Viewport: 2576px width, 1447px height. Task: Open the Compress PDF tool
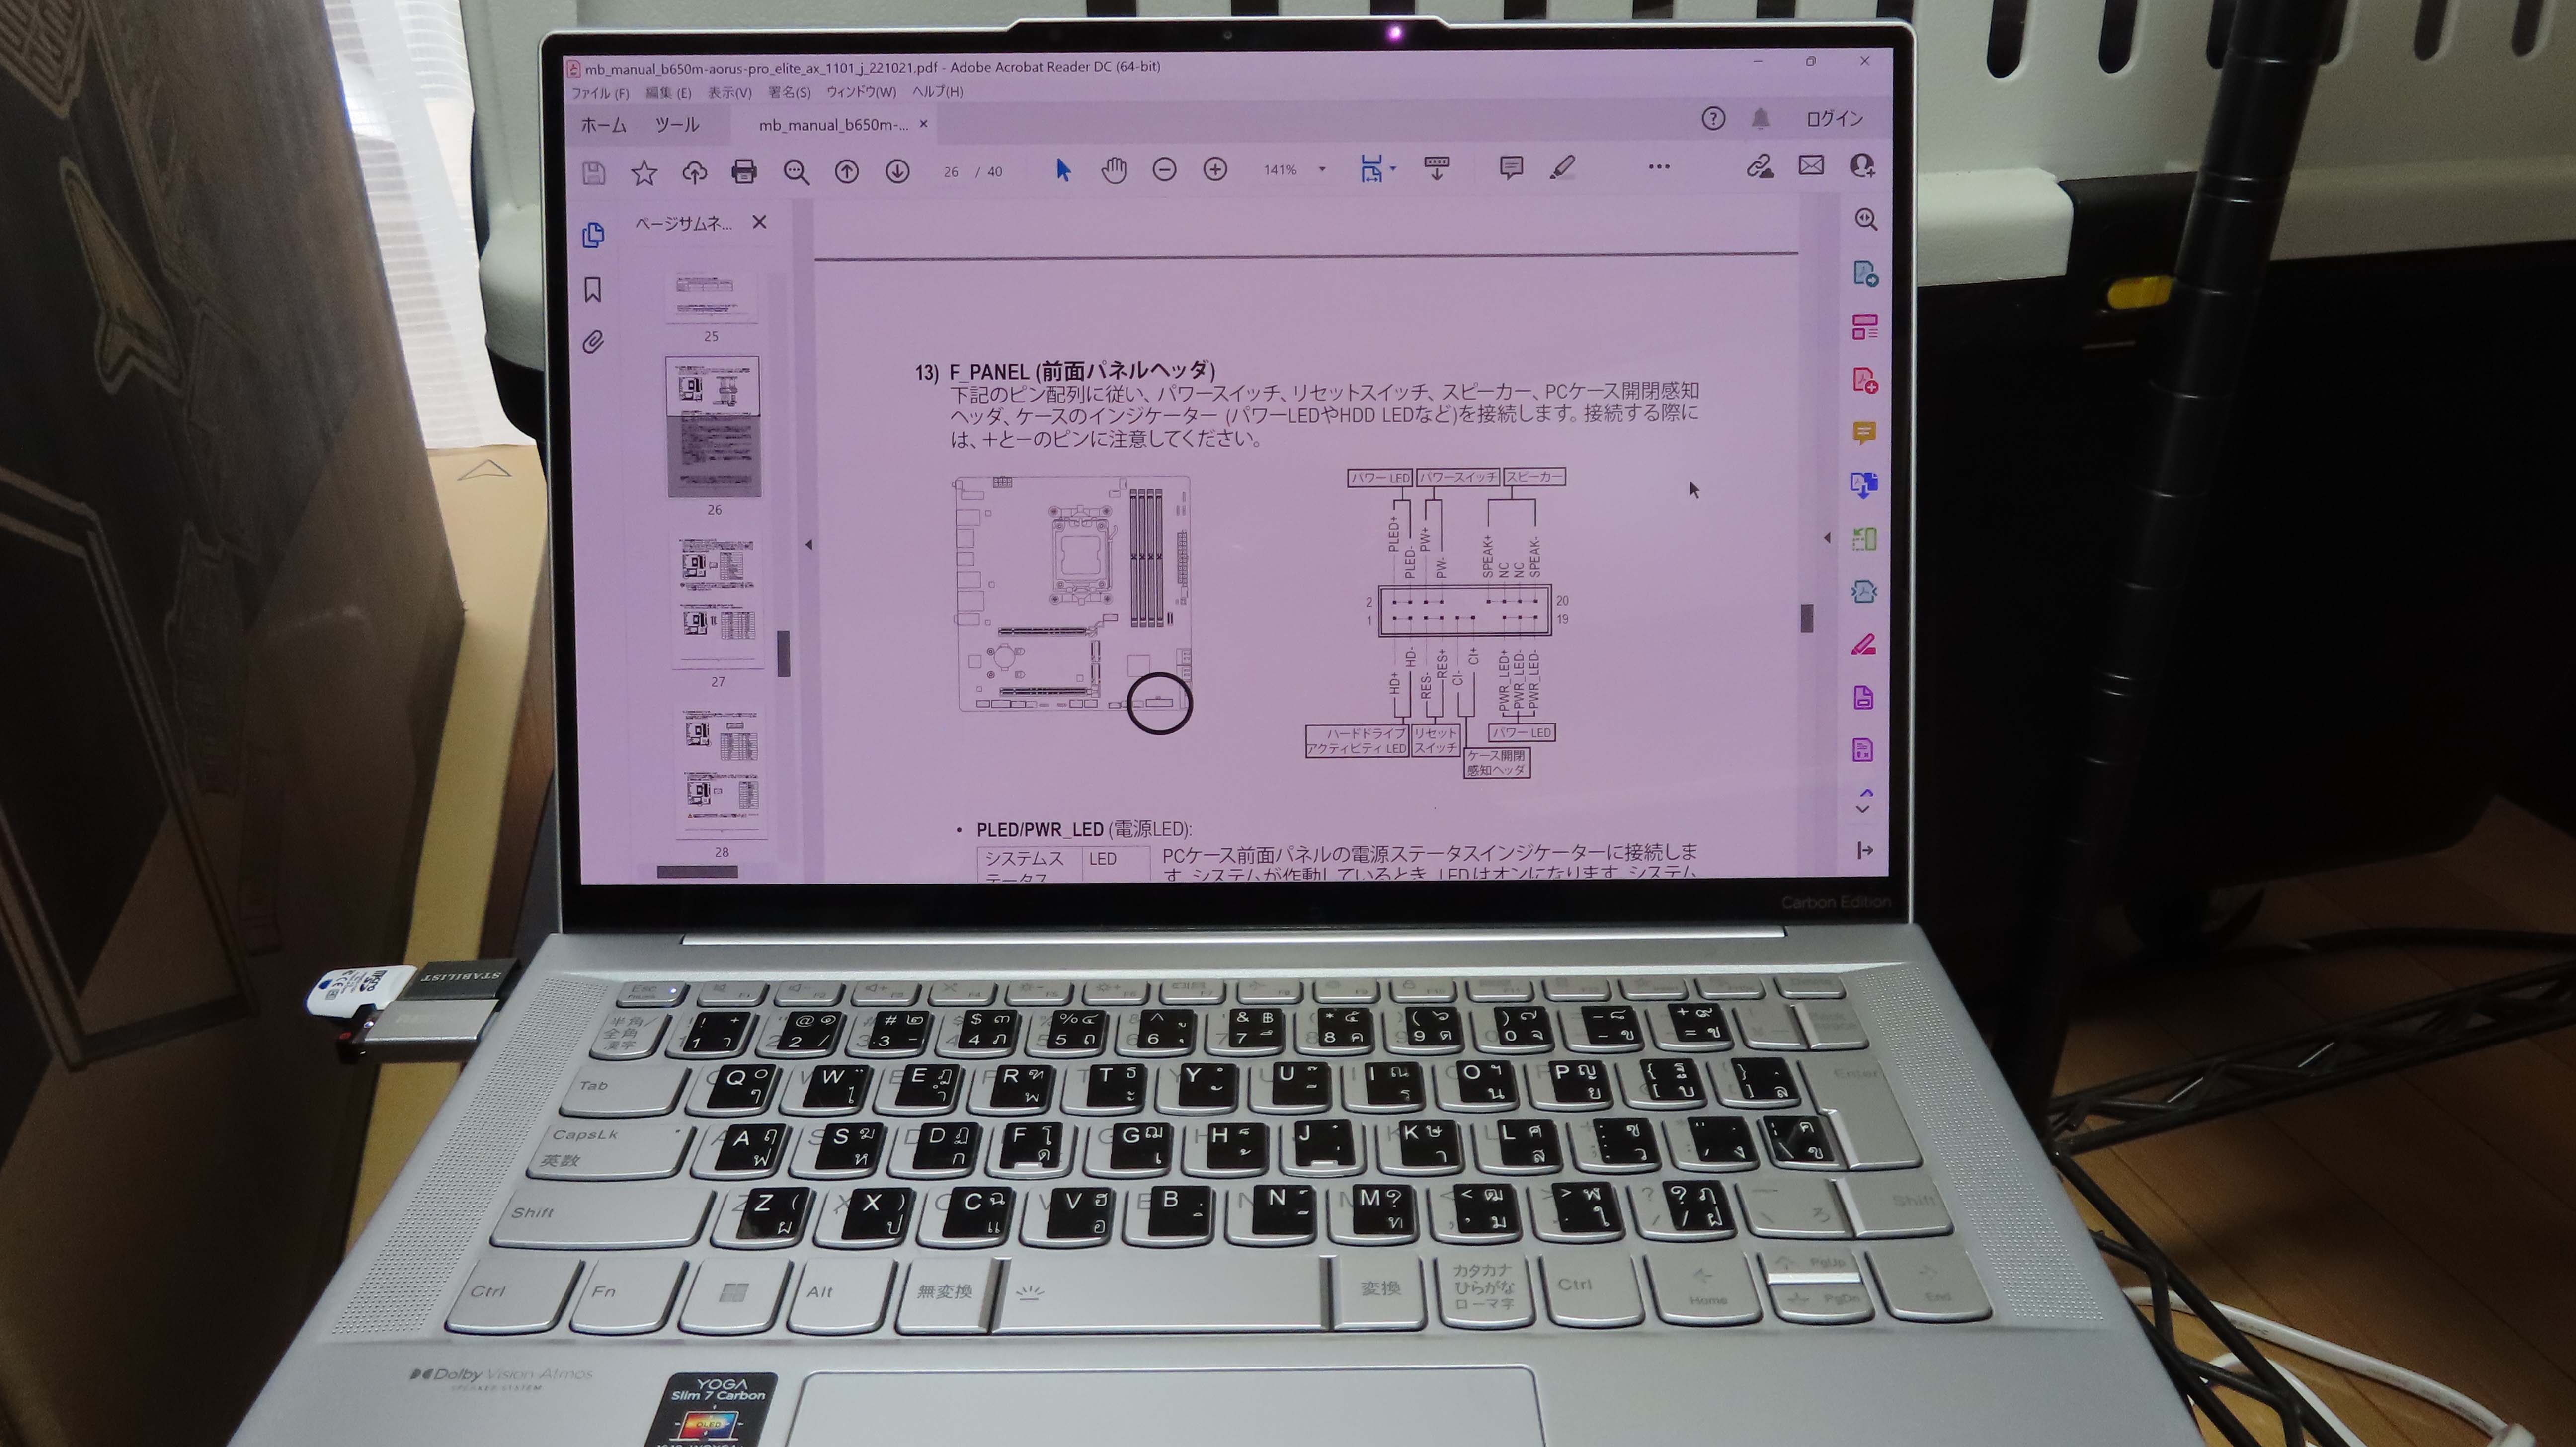1863,591
